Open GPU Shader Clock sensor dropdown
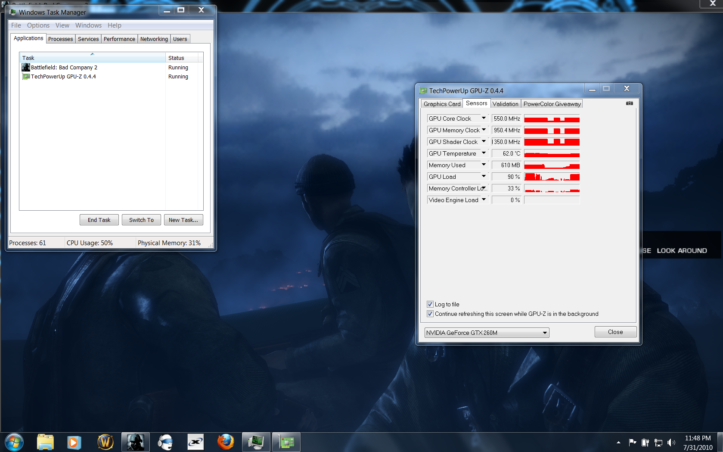The image size is (723, 452). pyautogui.click(x=484, y=142)
